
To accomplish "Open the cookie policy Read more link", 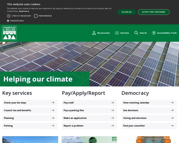I will pyautogui.click(x=24, y=11).
